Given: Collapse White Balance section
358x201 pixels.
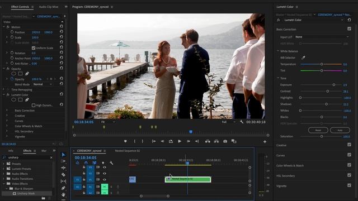Looking at the screenshot, I should pos(278,51).
